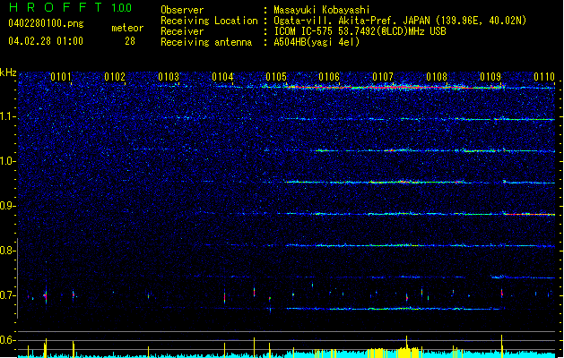
Task: Click the 0.6 kHz frequency axis label
Action: (x=7, y=340)
